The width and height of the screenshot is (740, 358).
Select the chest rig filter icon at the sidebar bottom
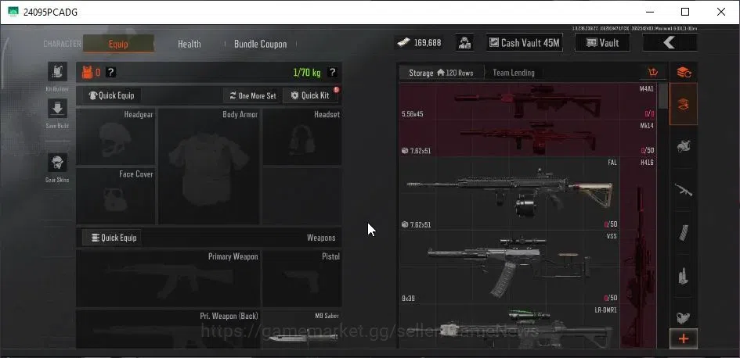pyautogui.click(x=684, y=317)
